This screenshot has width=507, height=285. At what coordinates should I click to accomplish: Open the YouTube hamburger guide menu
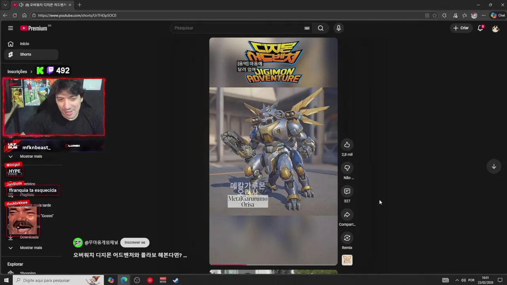(11, 28)
